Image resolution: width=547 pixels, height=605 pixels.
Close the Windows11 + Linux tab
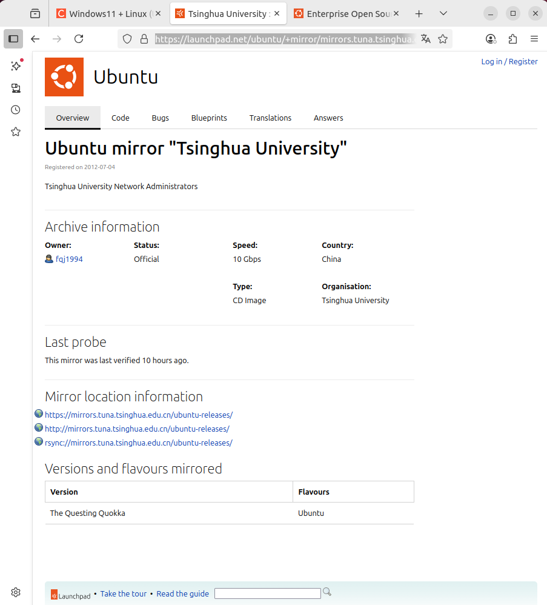(158, 13)
